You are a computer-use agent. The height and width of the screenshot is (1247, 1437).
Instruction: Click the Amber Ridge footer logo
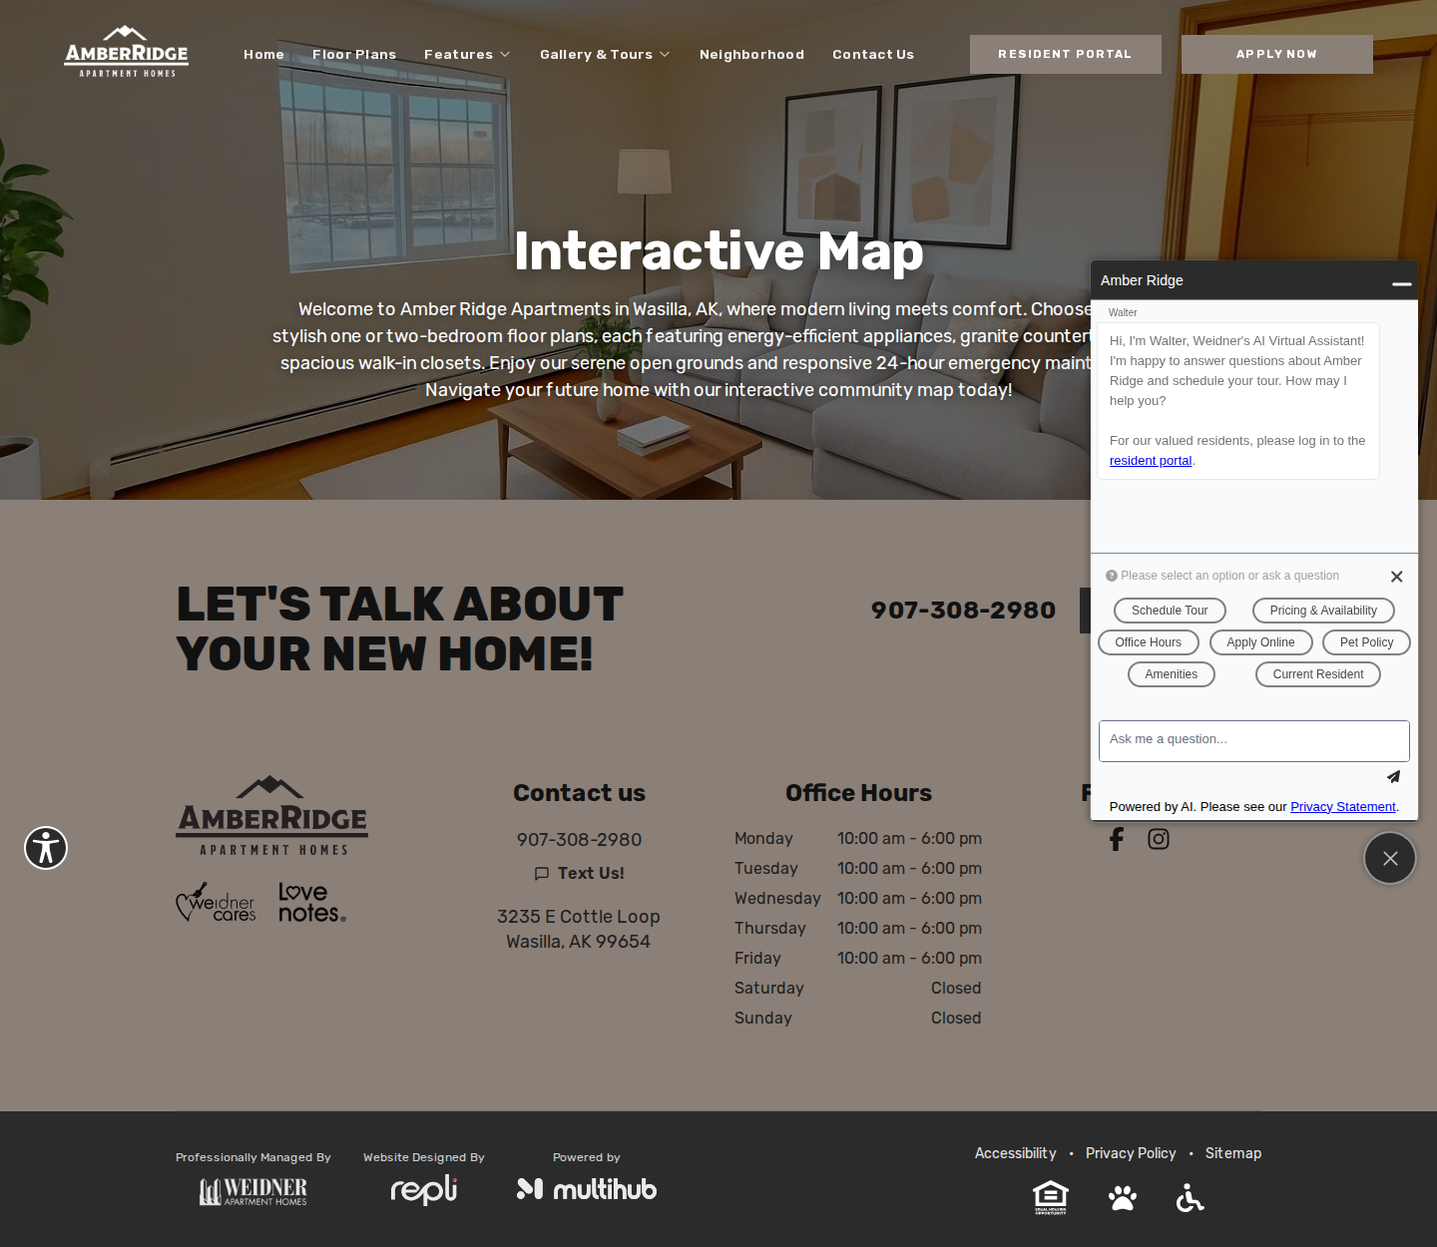tap(272, 817)
